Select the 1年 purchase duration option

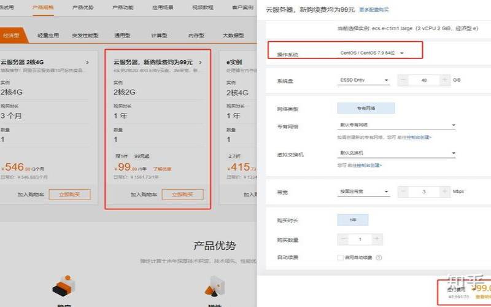click(352, 219)
